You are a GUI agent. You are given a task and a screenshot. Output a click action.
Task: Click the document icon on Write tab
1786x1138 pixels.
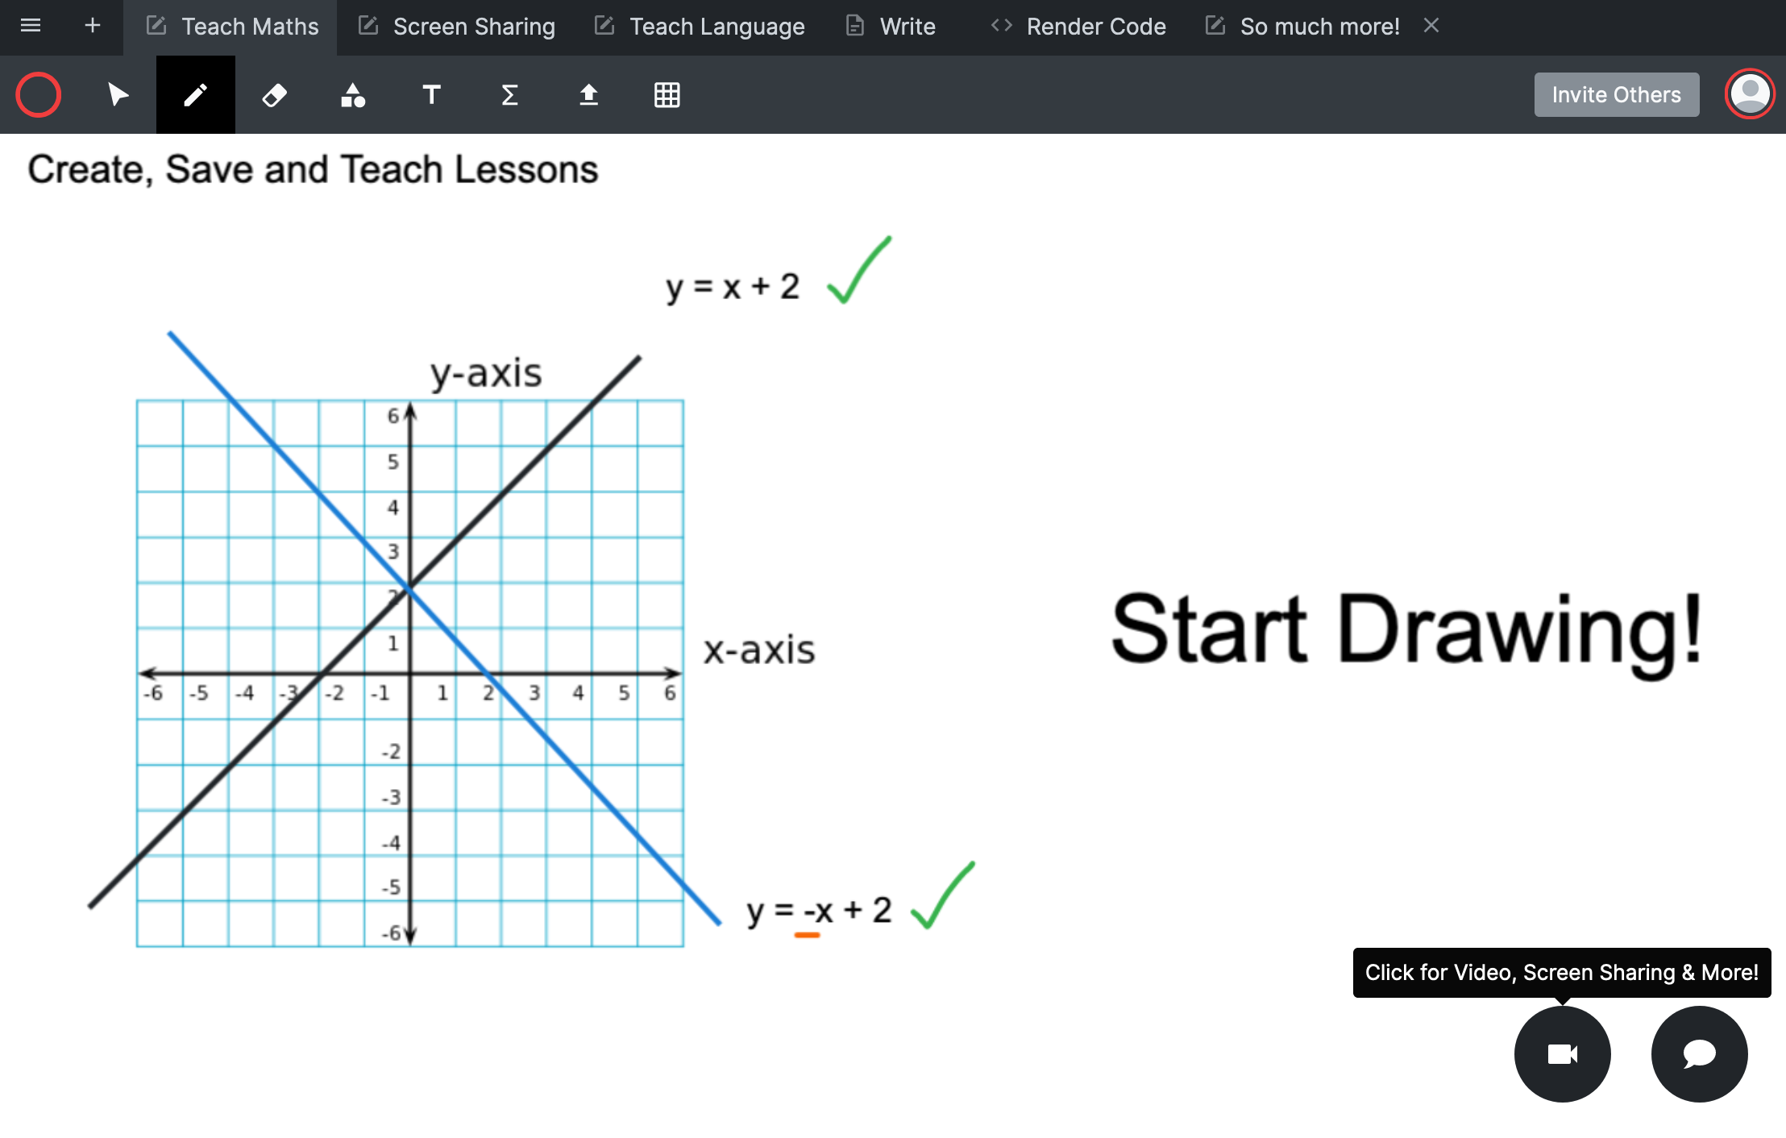[x=855, y=26]
